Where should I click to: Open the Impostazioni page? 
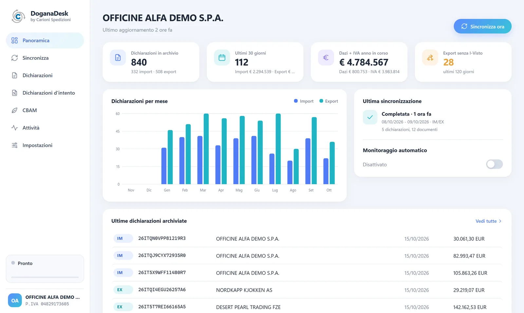click(x=45, y=145)
